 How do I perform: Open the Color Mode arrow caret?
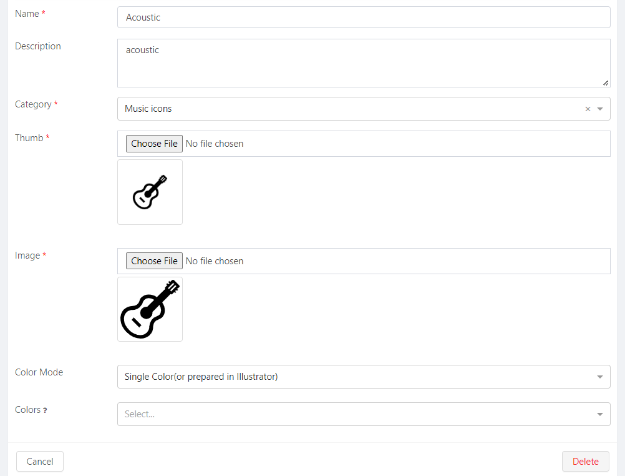pyautogui.click(x=600, y=377)
